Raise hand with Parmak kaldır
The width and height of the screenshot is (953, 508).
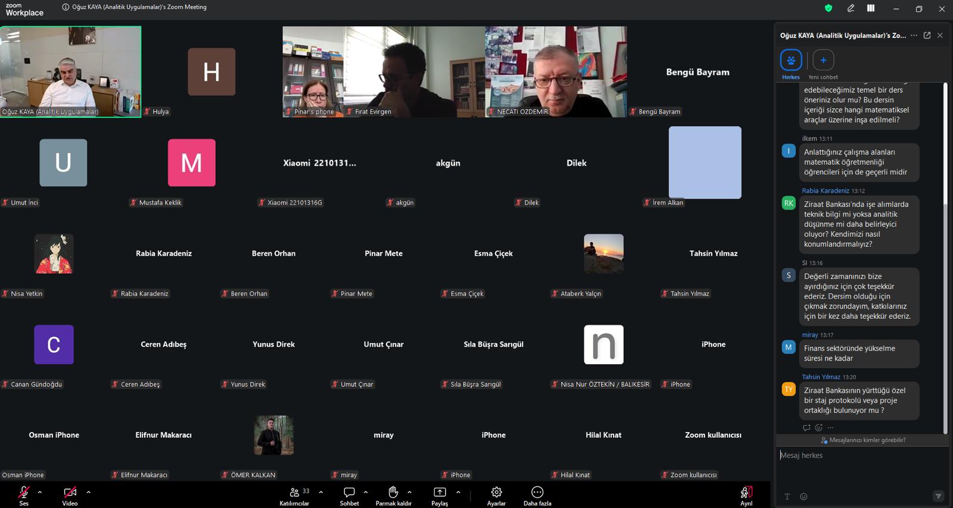tap(393, 496)
